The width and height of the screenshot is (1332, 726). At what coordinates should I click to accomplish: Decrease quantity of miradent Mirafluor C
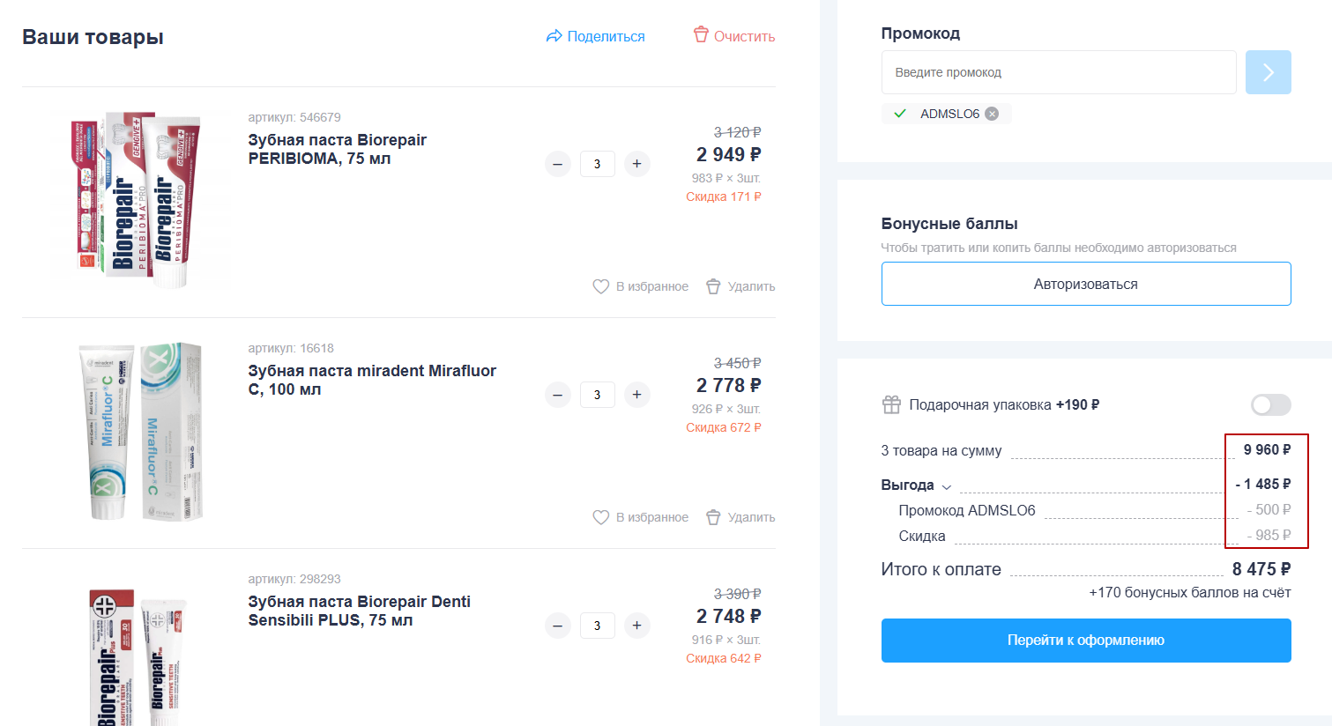(557, 395)
